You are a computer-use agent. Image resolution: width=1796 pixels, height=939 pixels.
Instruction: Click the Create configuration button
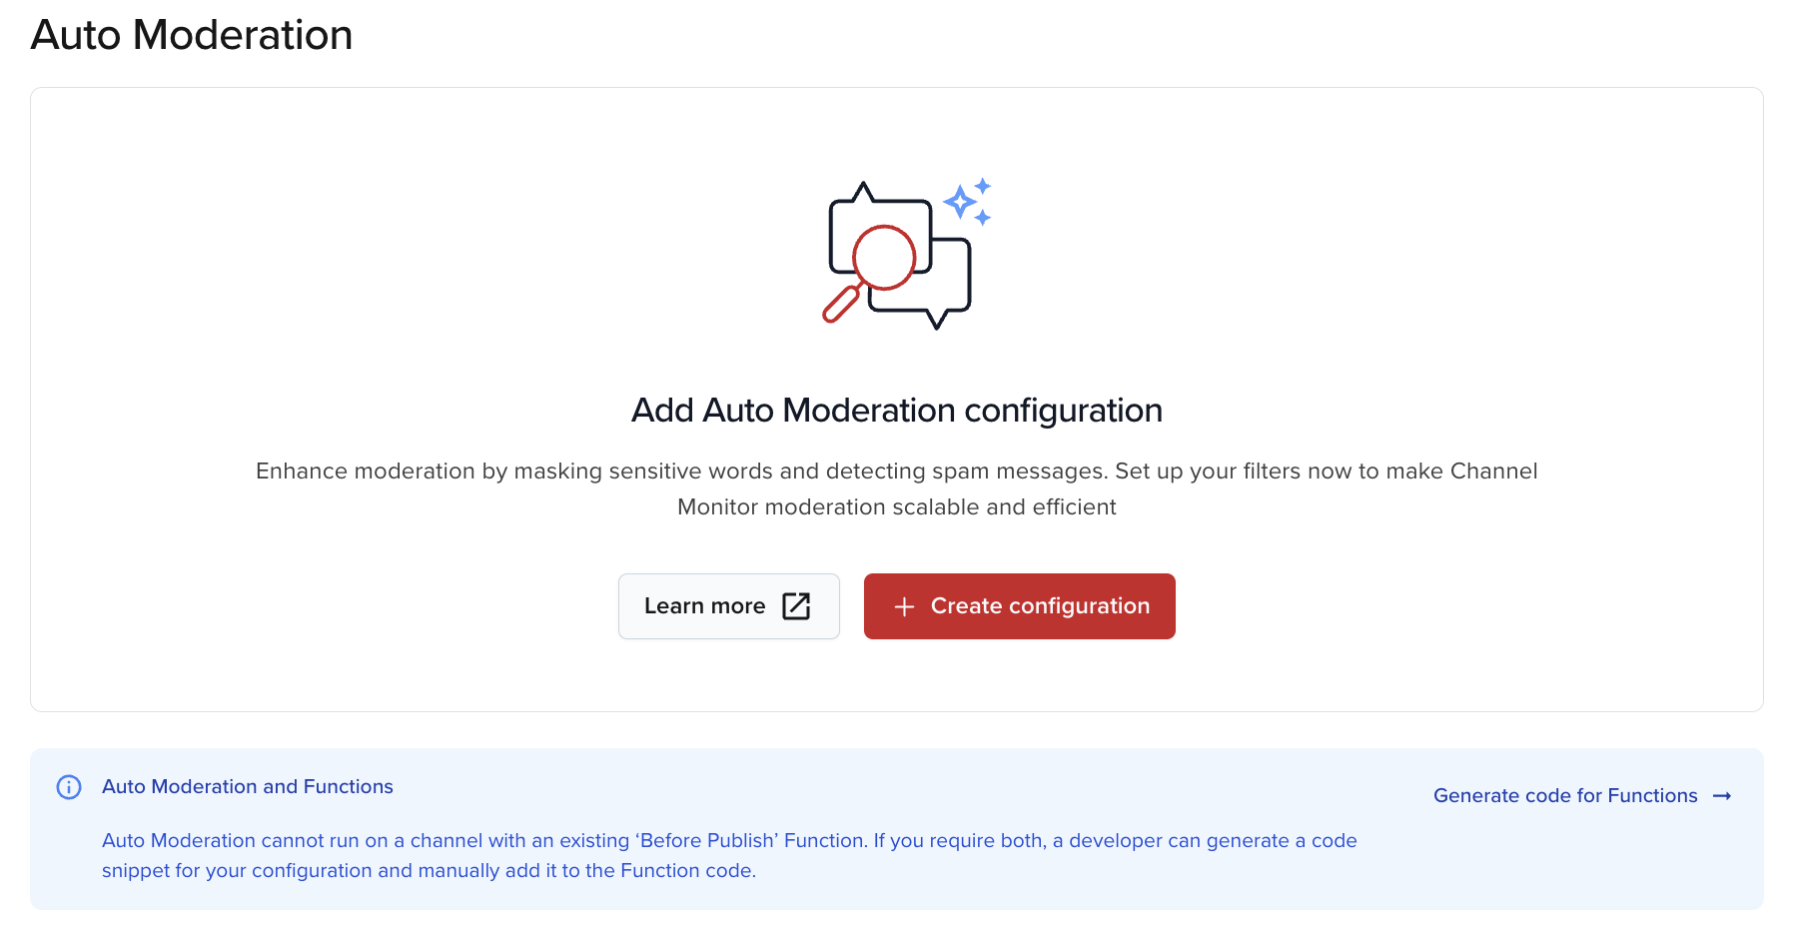1019,606
